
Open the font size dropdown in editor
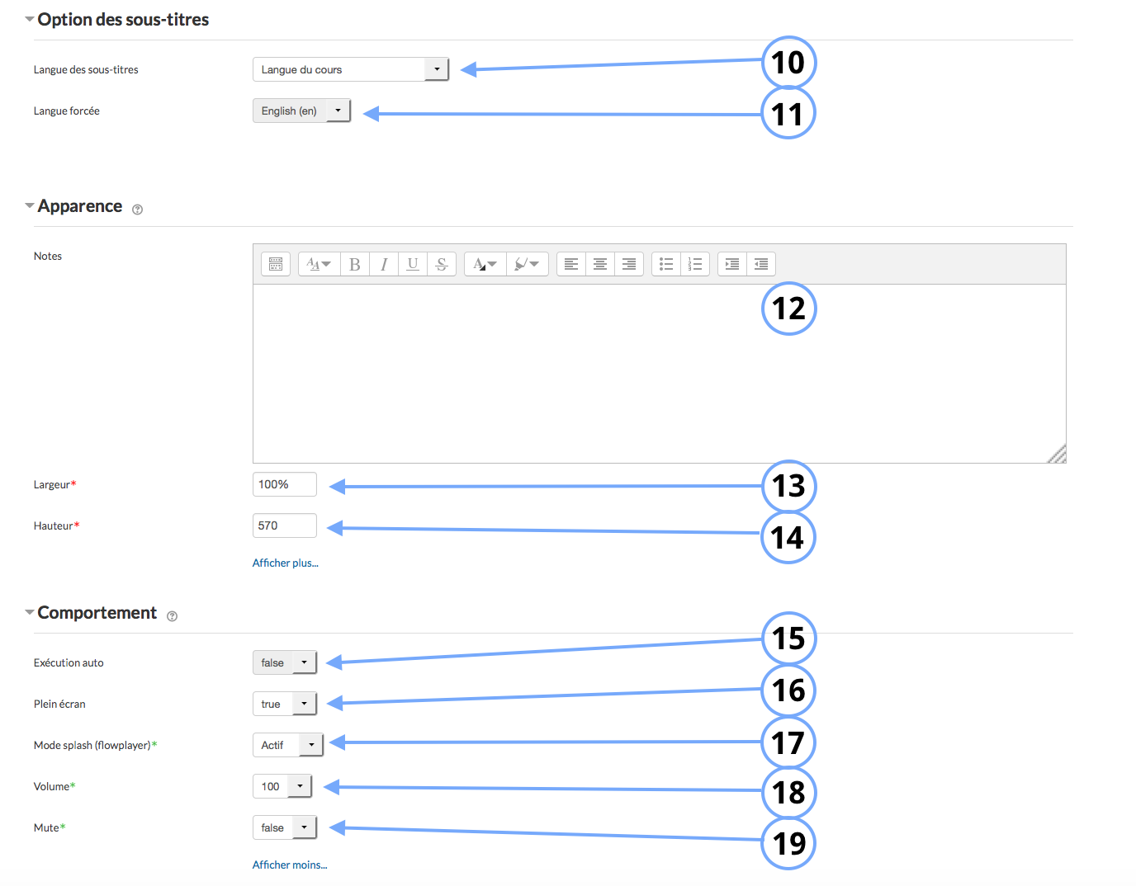[x=319, y=264]
